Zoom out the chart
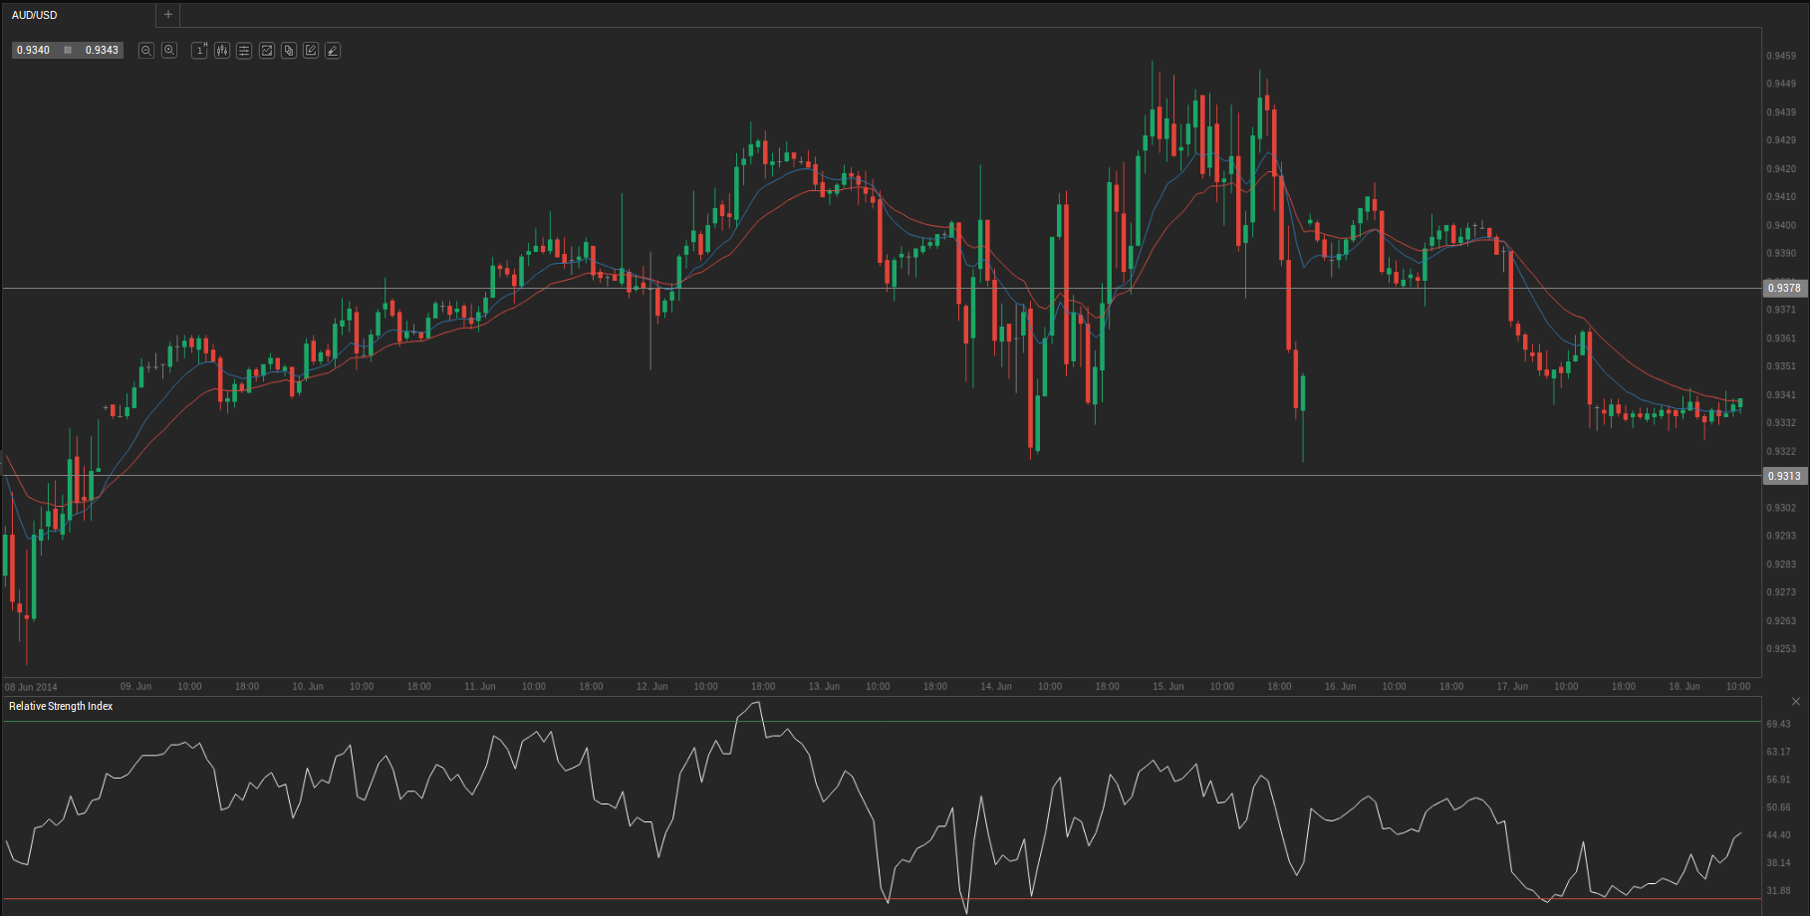This screenshot has width=1810, height=916. (x=146, y=51)
